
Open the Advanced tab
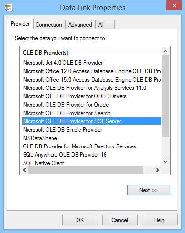[x=80, y=25]
